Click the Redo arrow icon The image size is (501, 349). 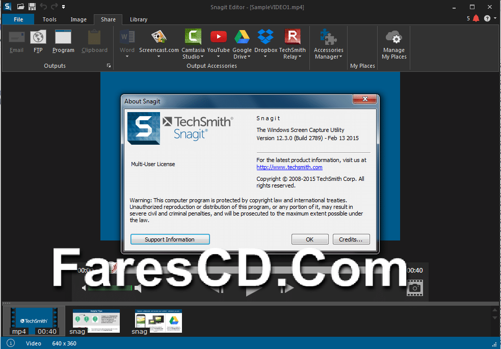click(x=55, y=7)
